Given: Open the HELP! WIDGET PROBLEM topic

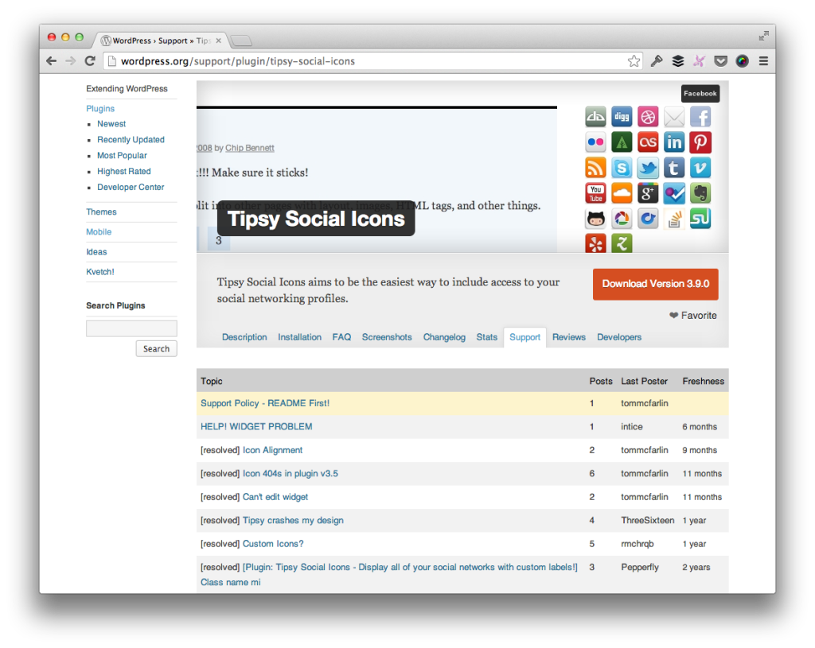Looking at the screenshot, I should [x=256, y=426].
